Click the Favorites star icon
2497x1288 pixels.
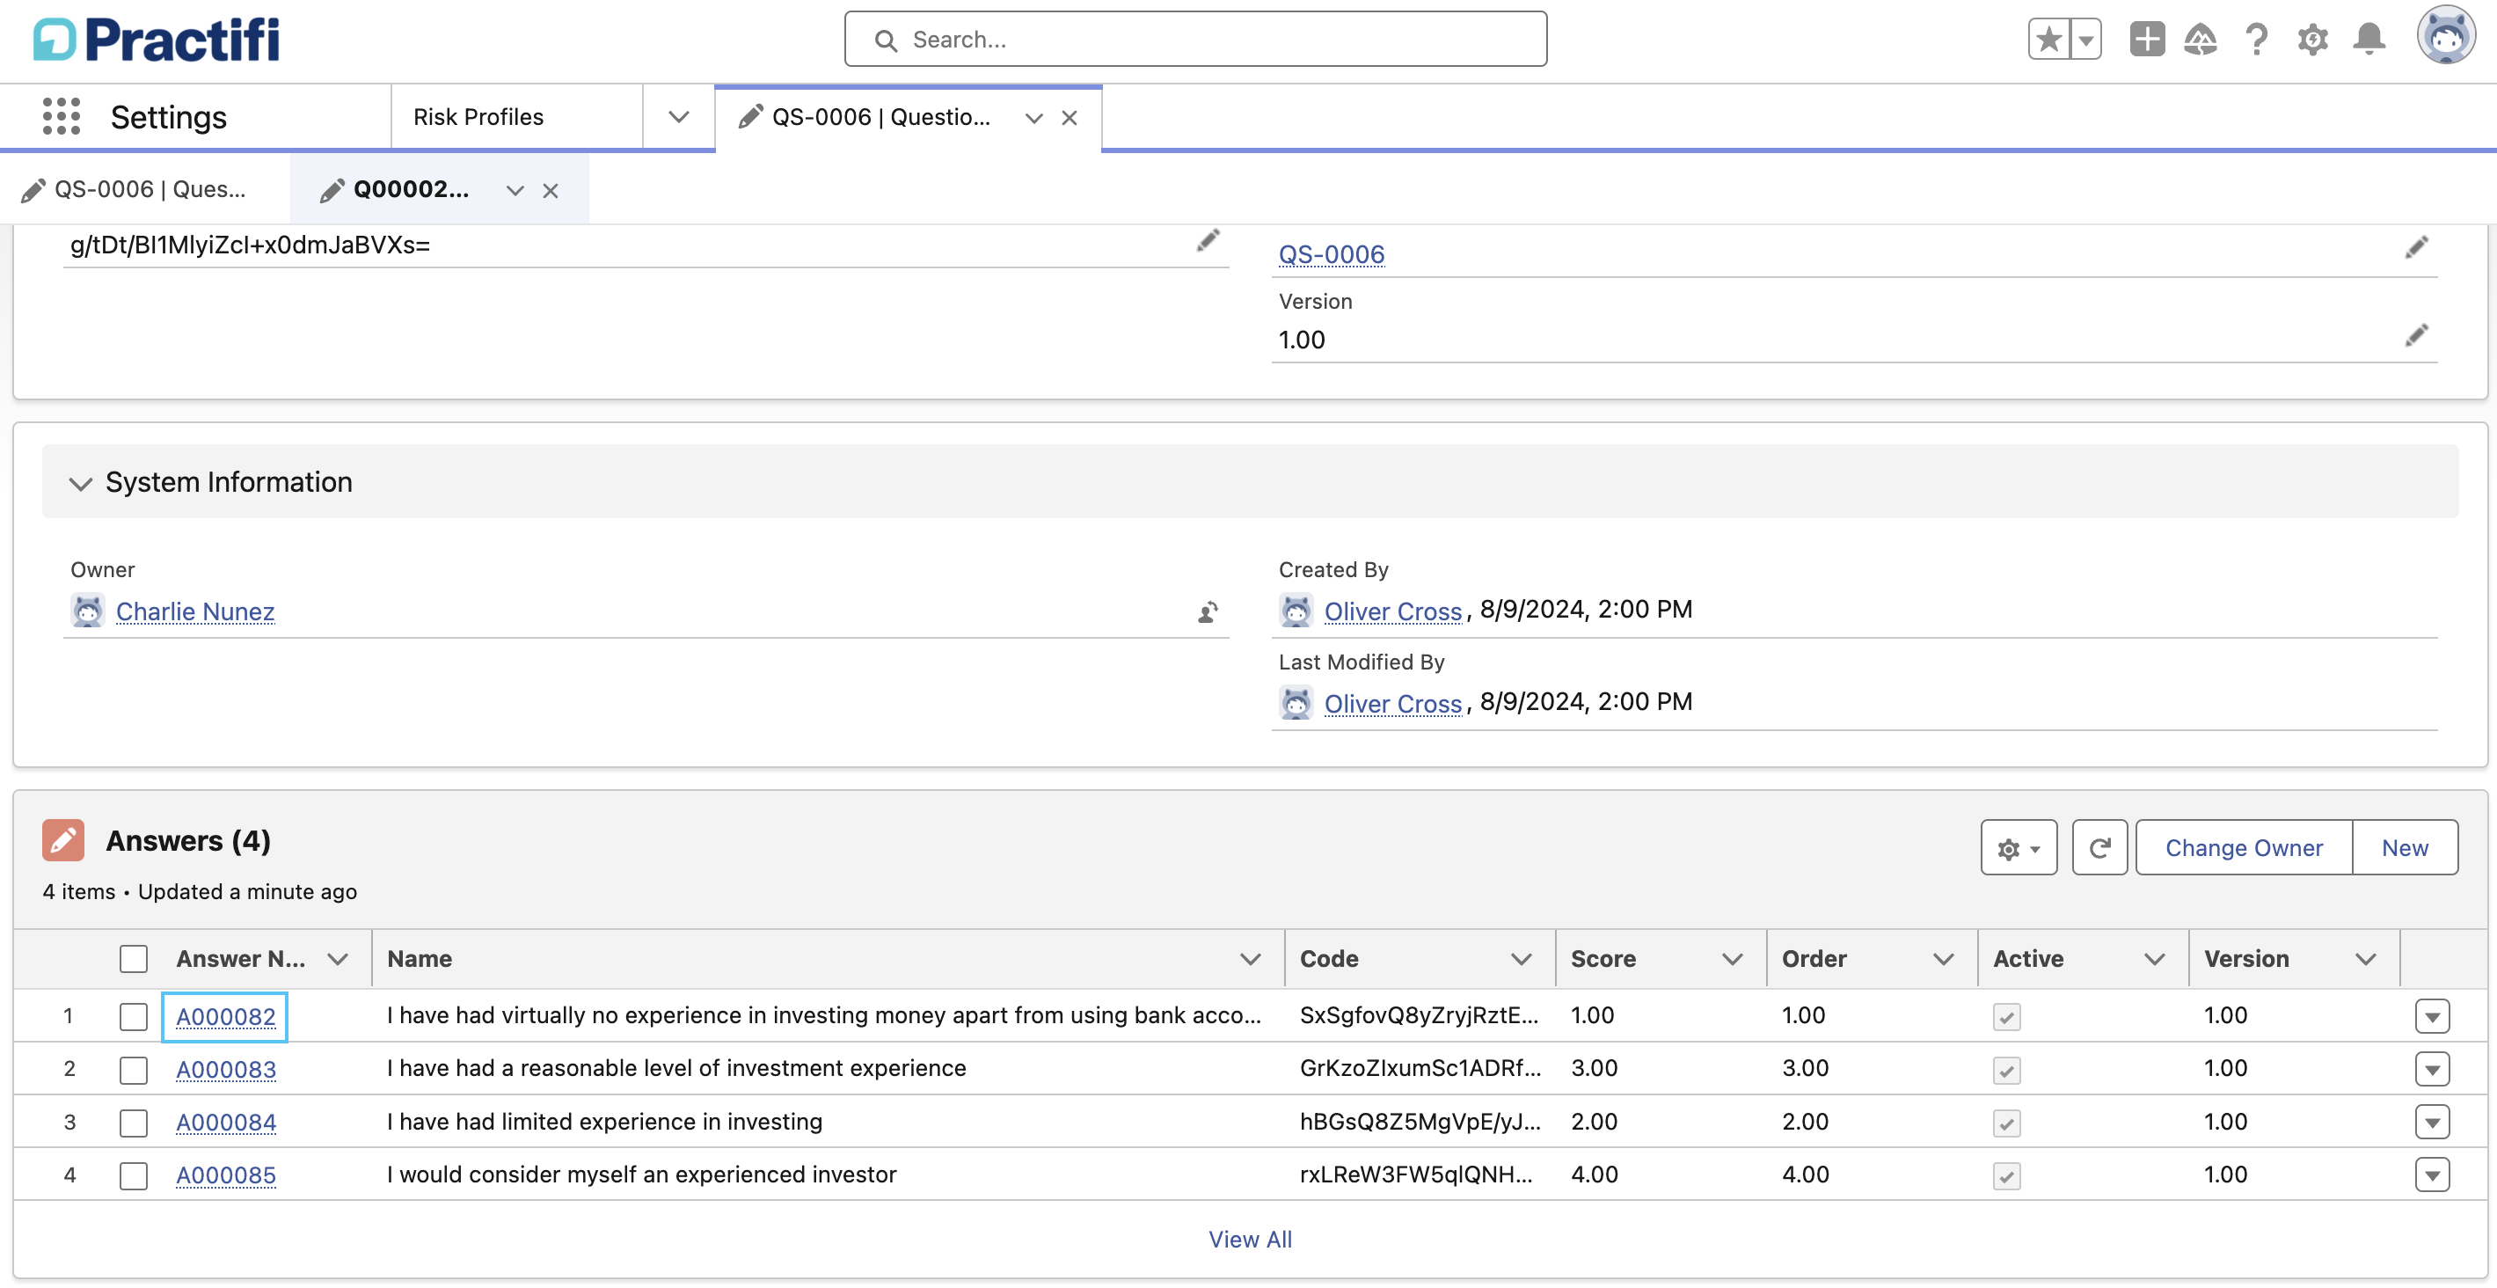coord(2048,40)
